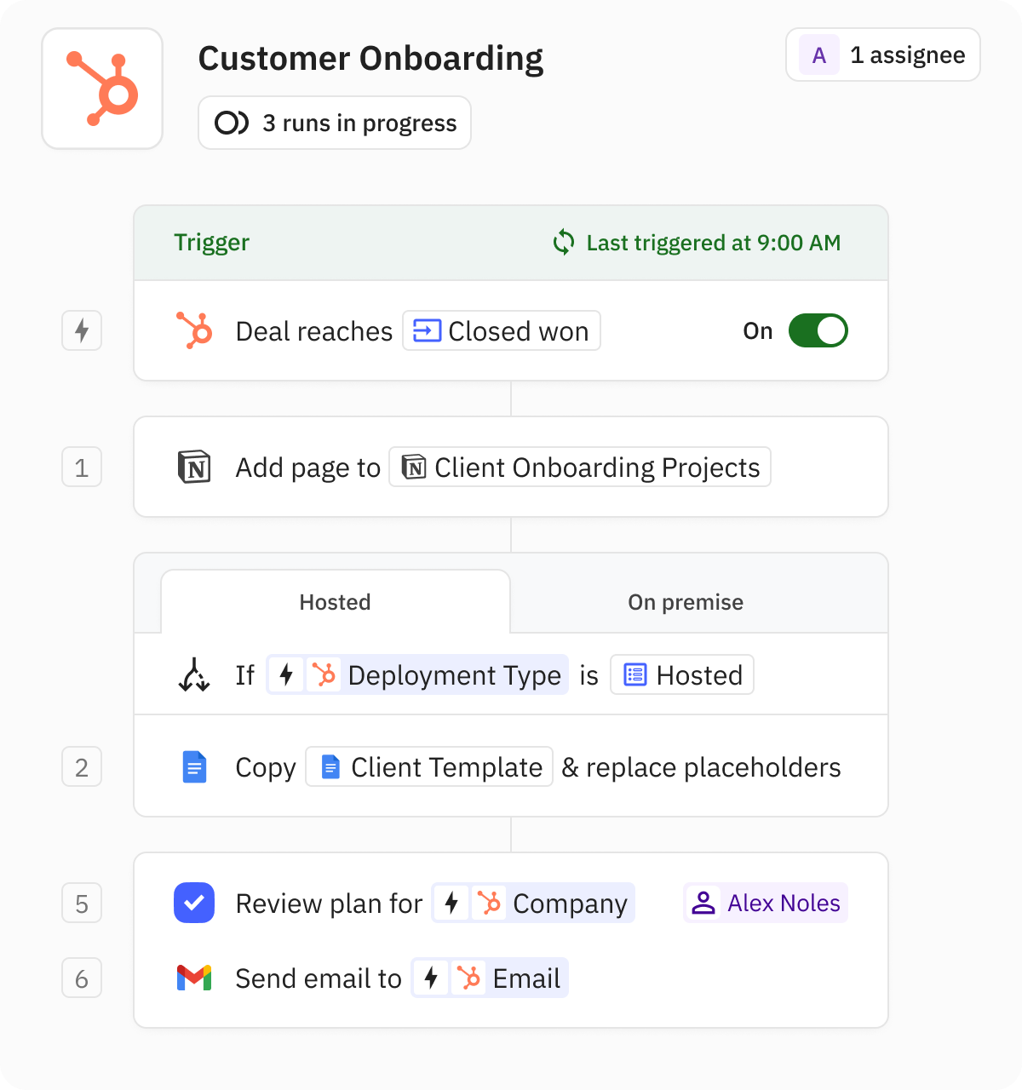The height and width of the screenshot is (1090, 1022).
Task: Click the Gmail icon on the Send email step
Action: (194, 978)
